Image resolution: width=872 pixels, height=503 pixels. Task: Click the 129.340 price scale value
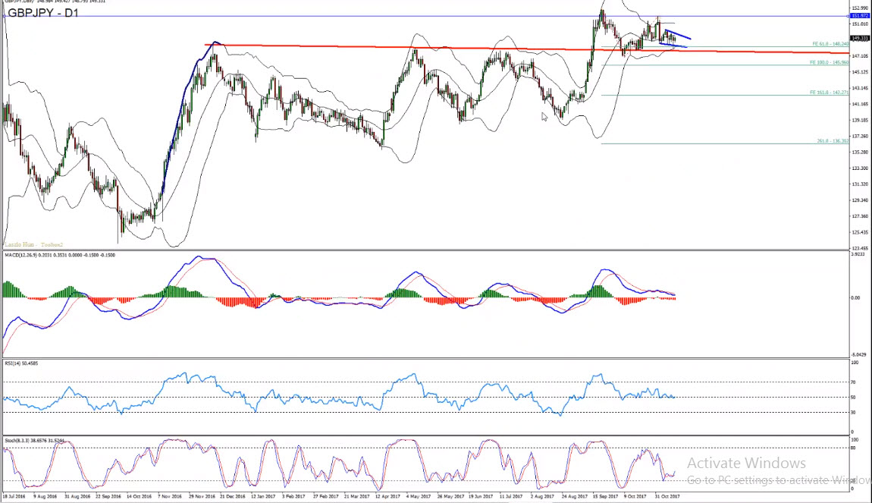pos(860,200)
